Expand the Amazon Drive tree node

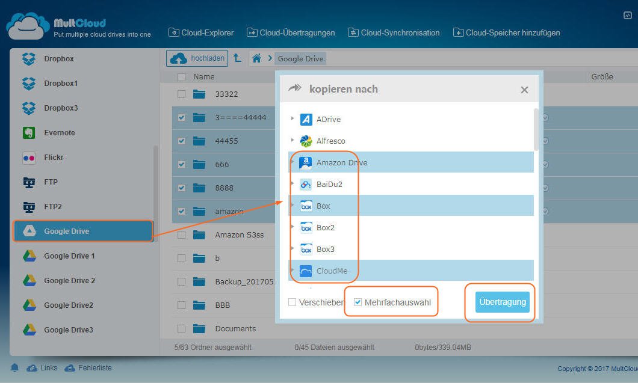pyautogui.click(x=292, y=162)
